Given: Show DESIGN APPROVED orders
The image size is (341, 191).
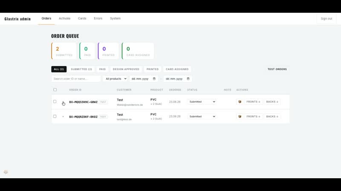Looking at the screenshot, I should (x=126, y=69).
